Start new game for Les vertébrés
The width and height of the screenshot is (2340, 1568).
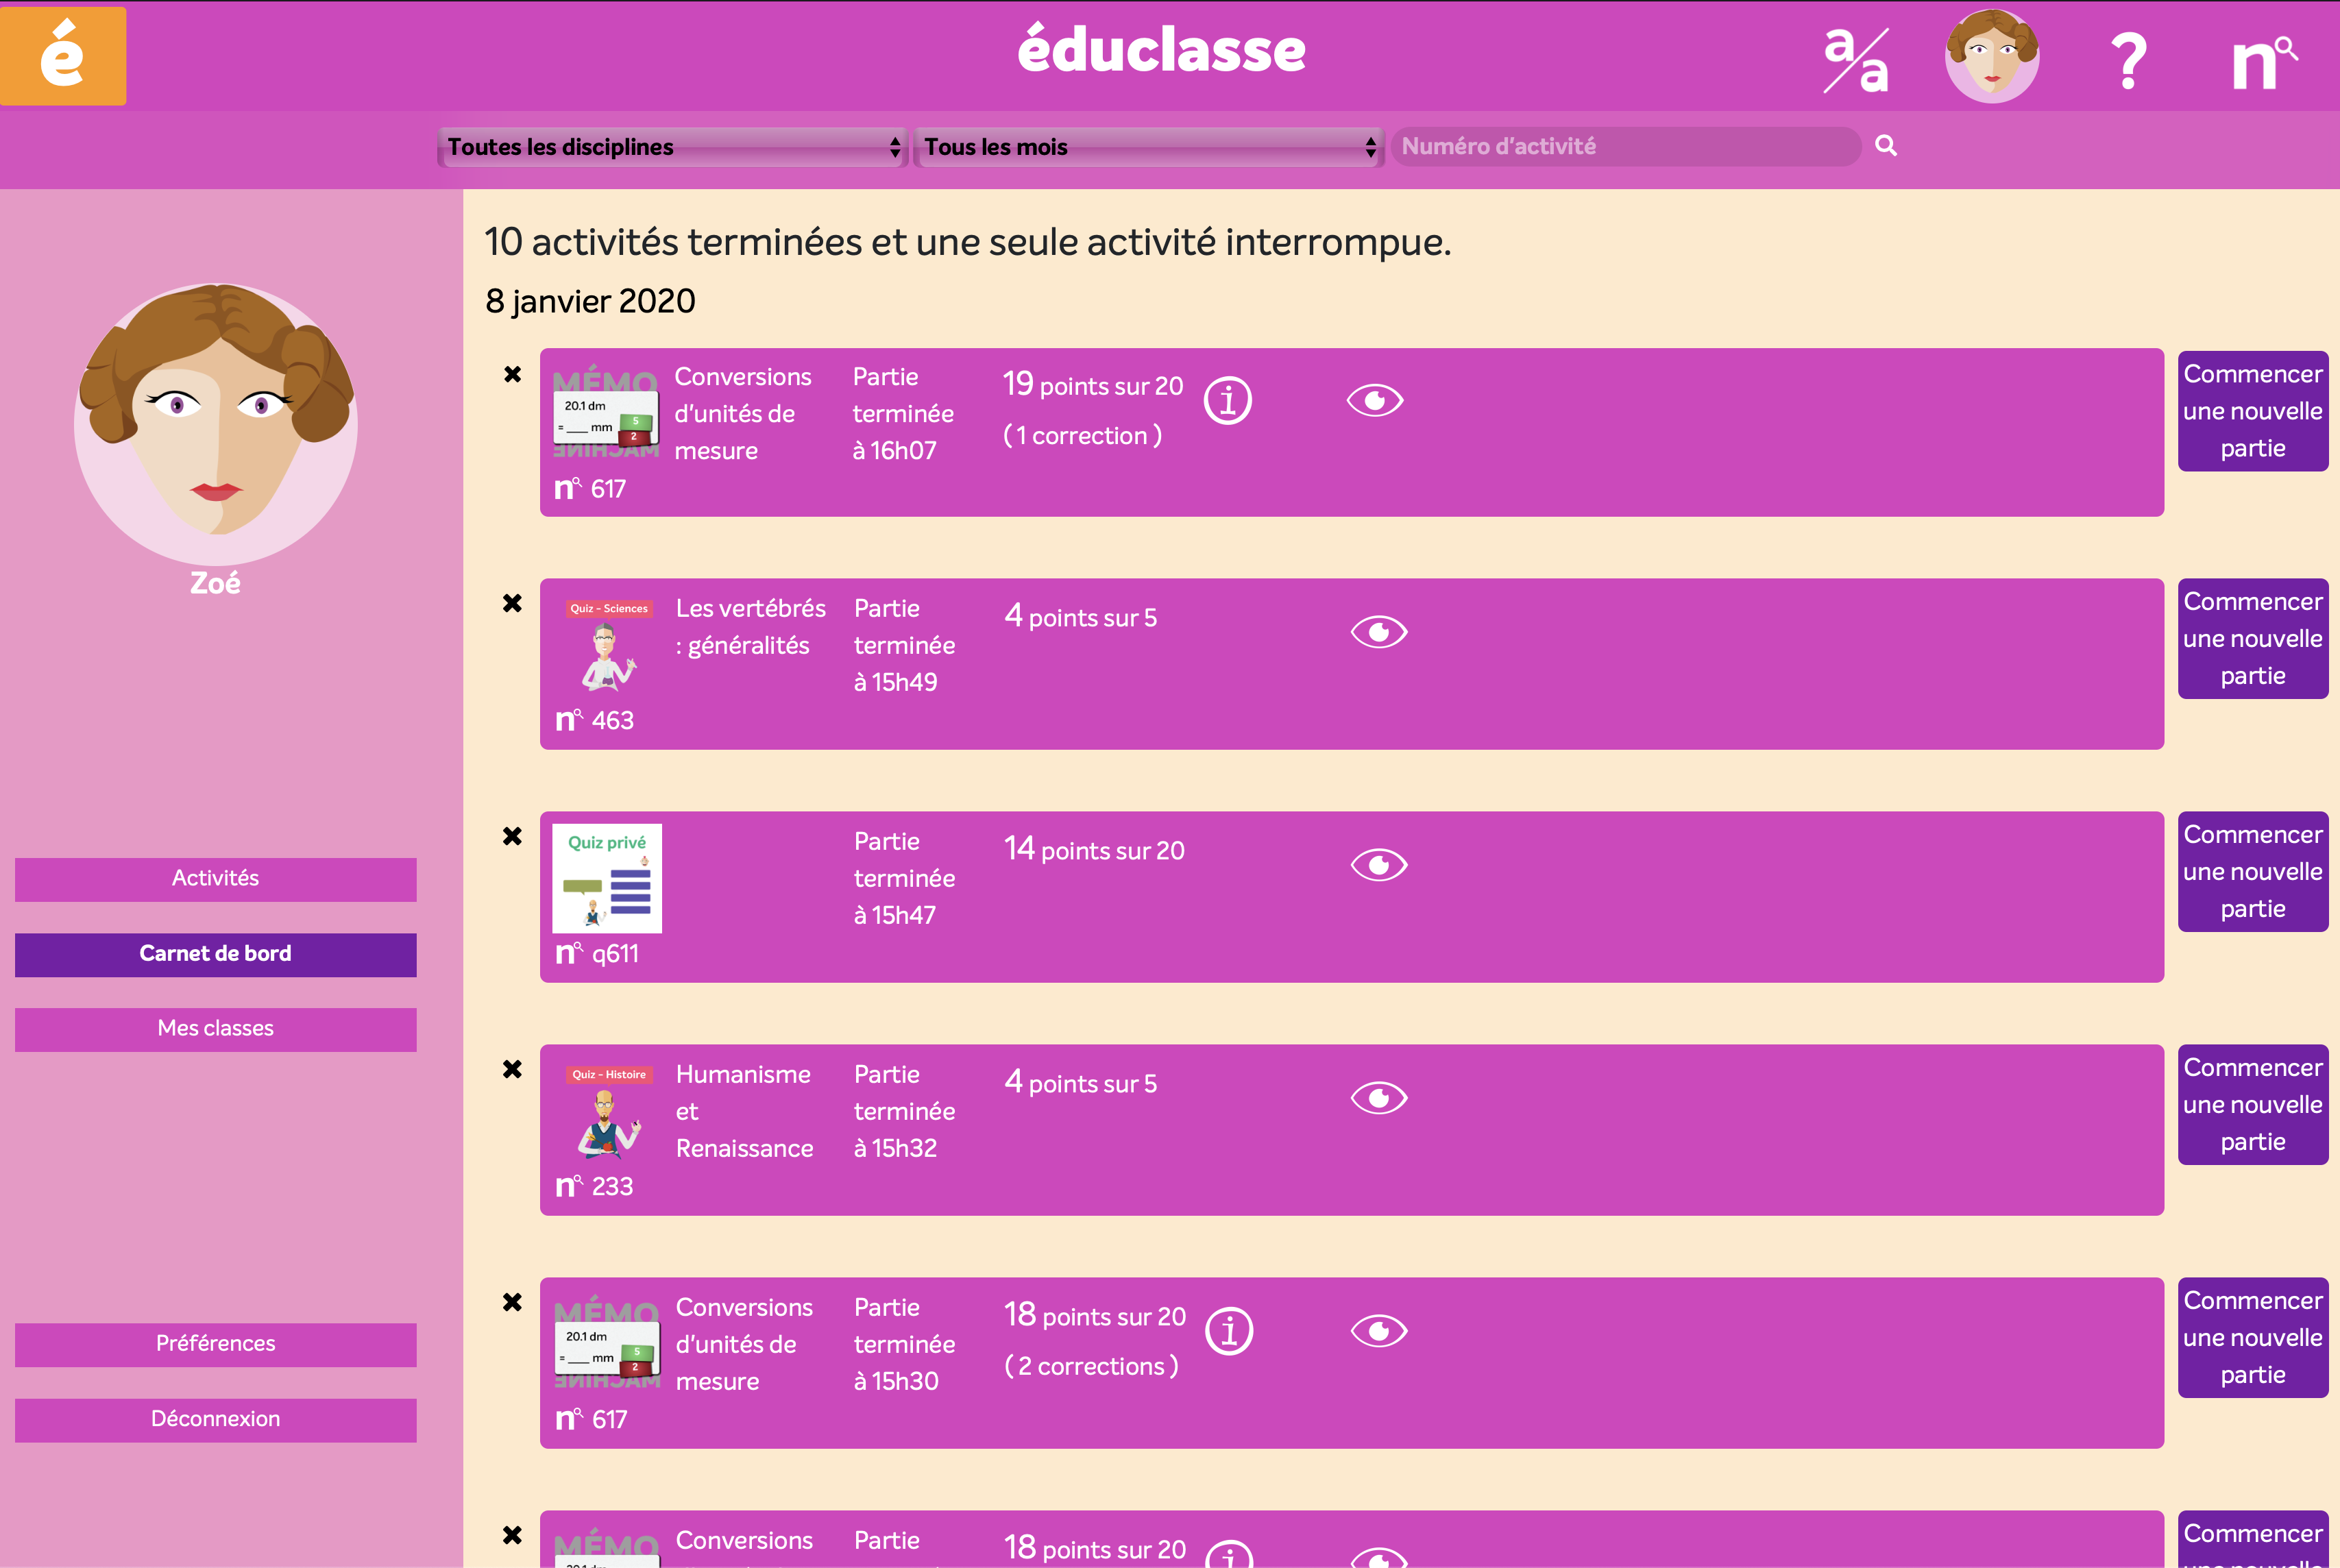[2252, 638]
